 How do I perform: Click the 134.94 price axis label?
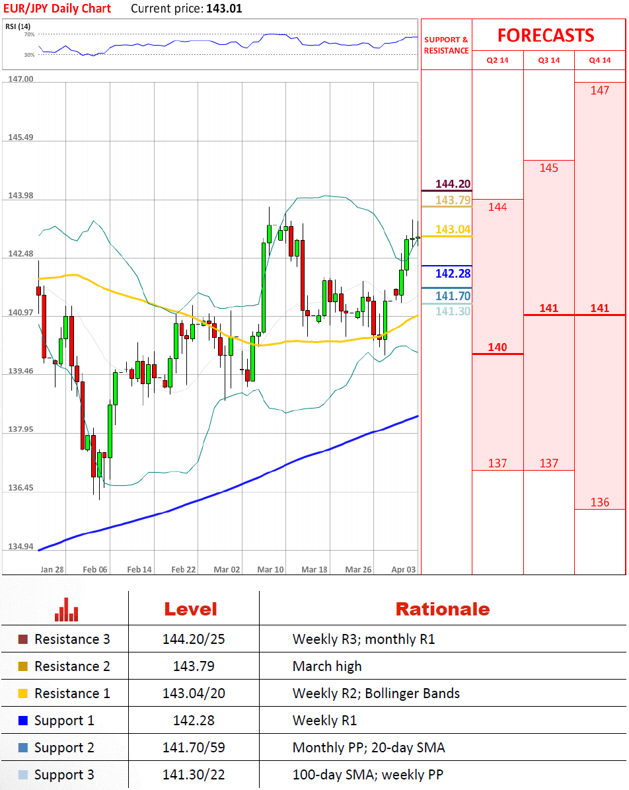[20, 547]
